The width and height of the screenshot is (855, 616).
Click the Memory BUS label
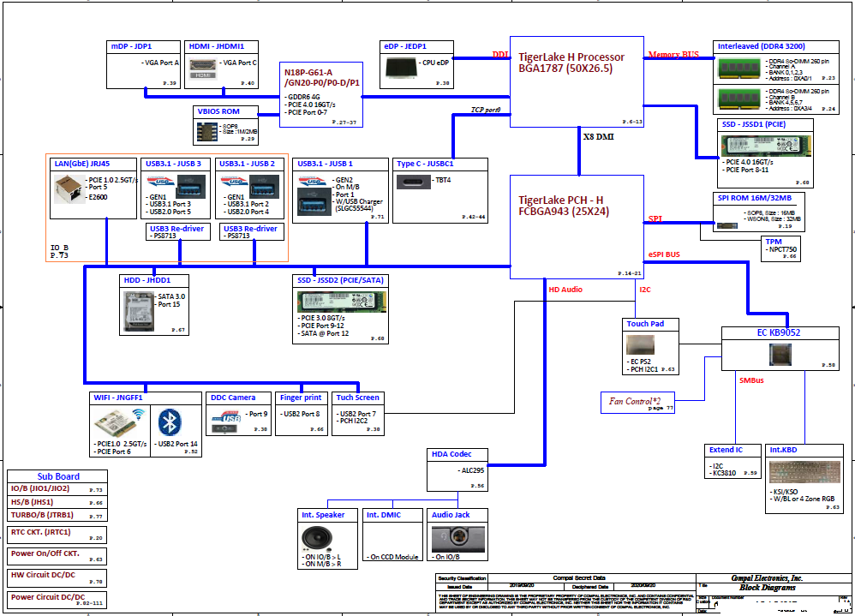point(673,55)
